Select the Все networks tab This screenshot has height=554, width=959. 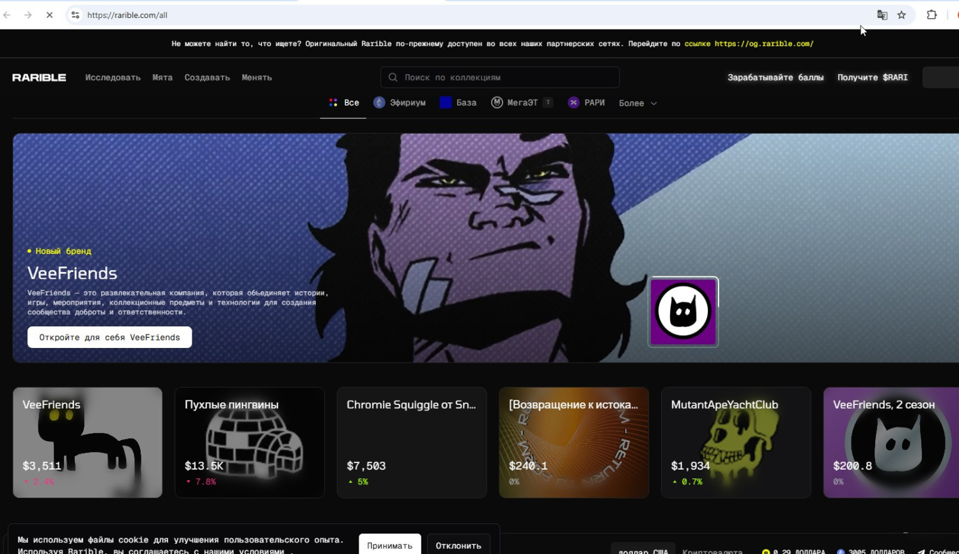click(x=343, y=102)
